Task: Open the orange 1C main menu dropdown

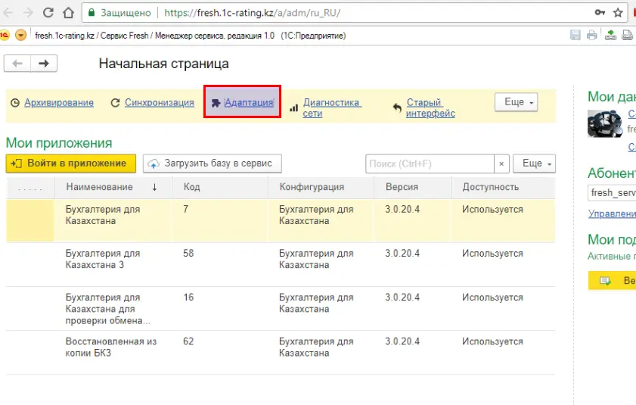Action: [20, 36]
